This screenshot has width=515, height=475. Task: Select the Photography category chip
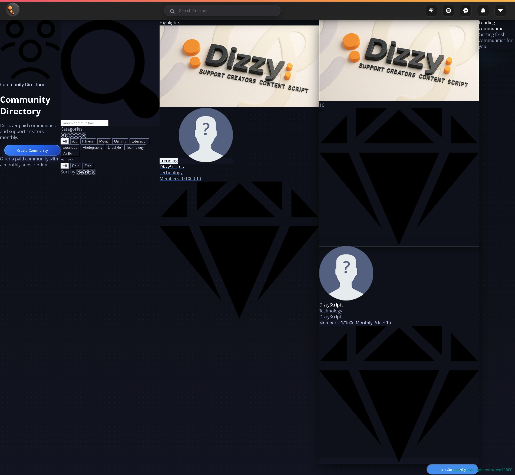[x=92, y=147]
